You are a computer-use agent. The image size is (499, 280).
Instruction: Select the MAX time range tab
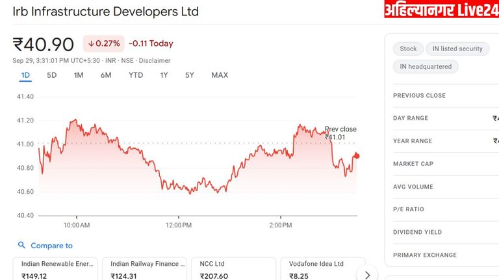[x=220, y=75]
